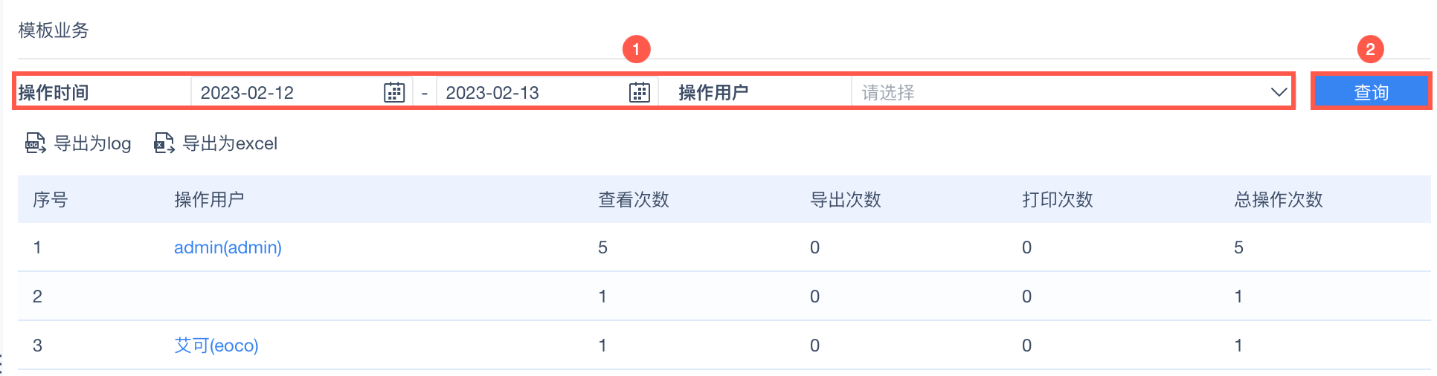Screen dimensions: 1437x376
Task: Open the end date calendar picker icon
Action: pos(640,92)
